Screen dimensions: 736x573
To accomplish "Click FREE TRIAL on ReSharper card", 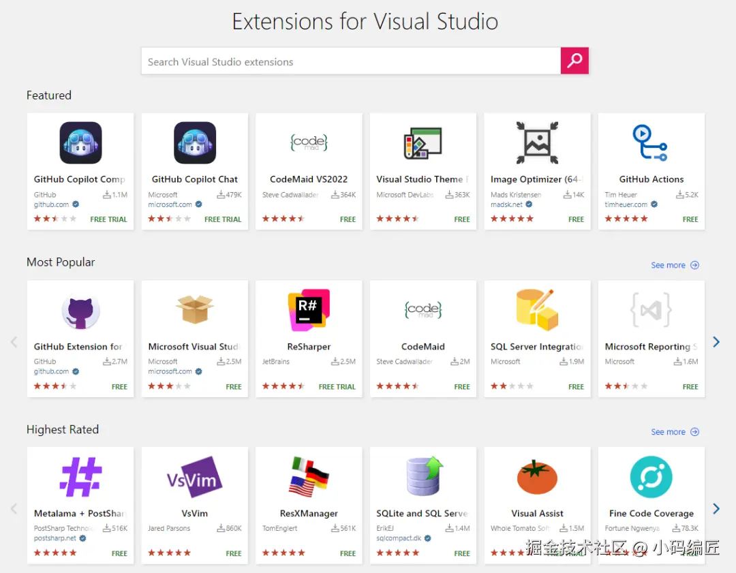I will click(337, 387).
